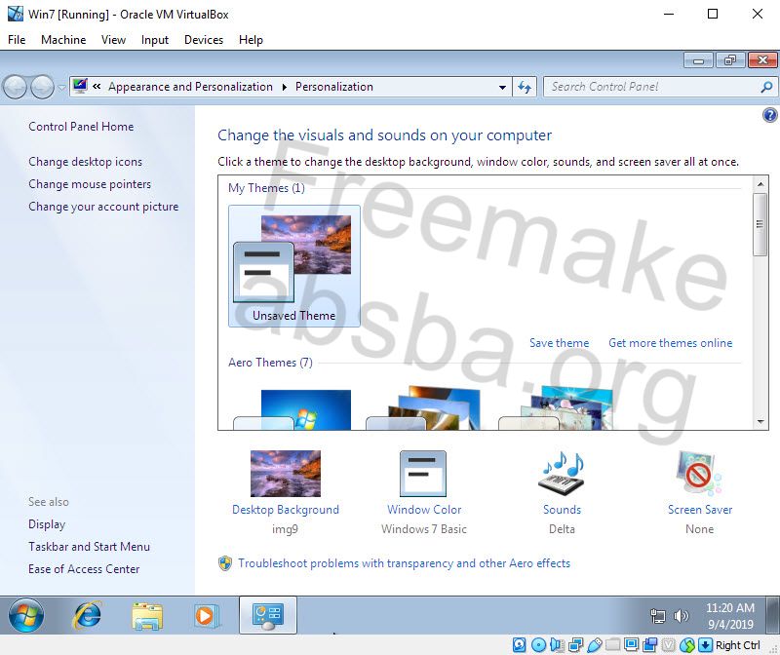Open the Sounds music notes icon

coord(562,474)
